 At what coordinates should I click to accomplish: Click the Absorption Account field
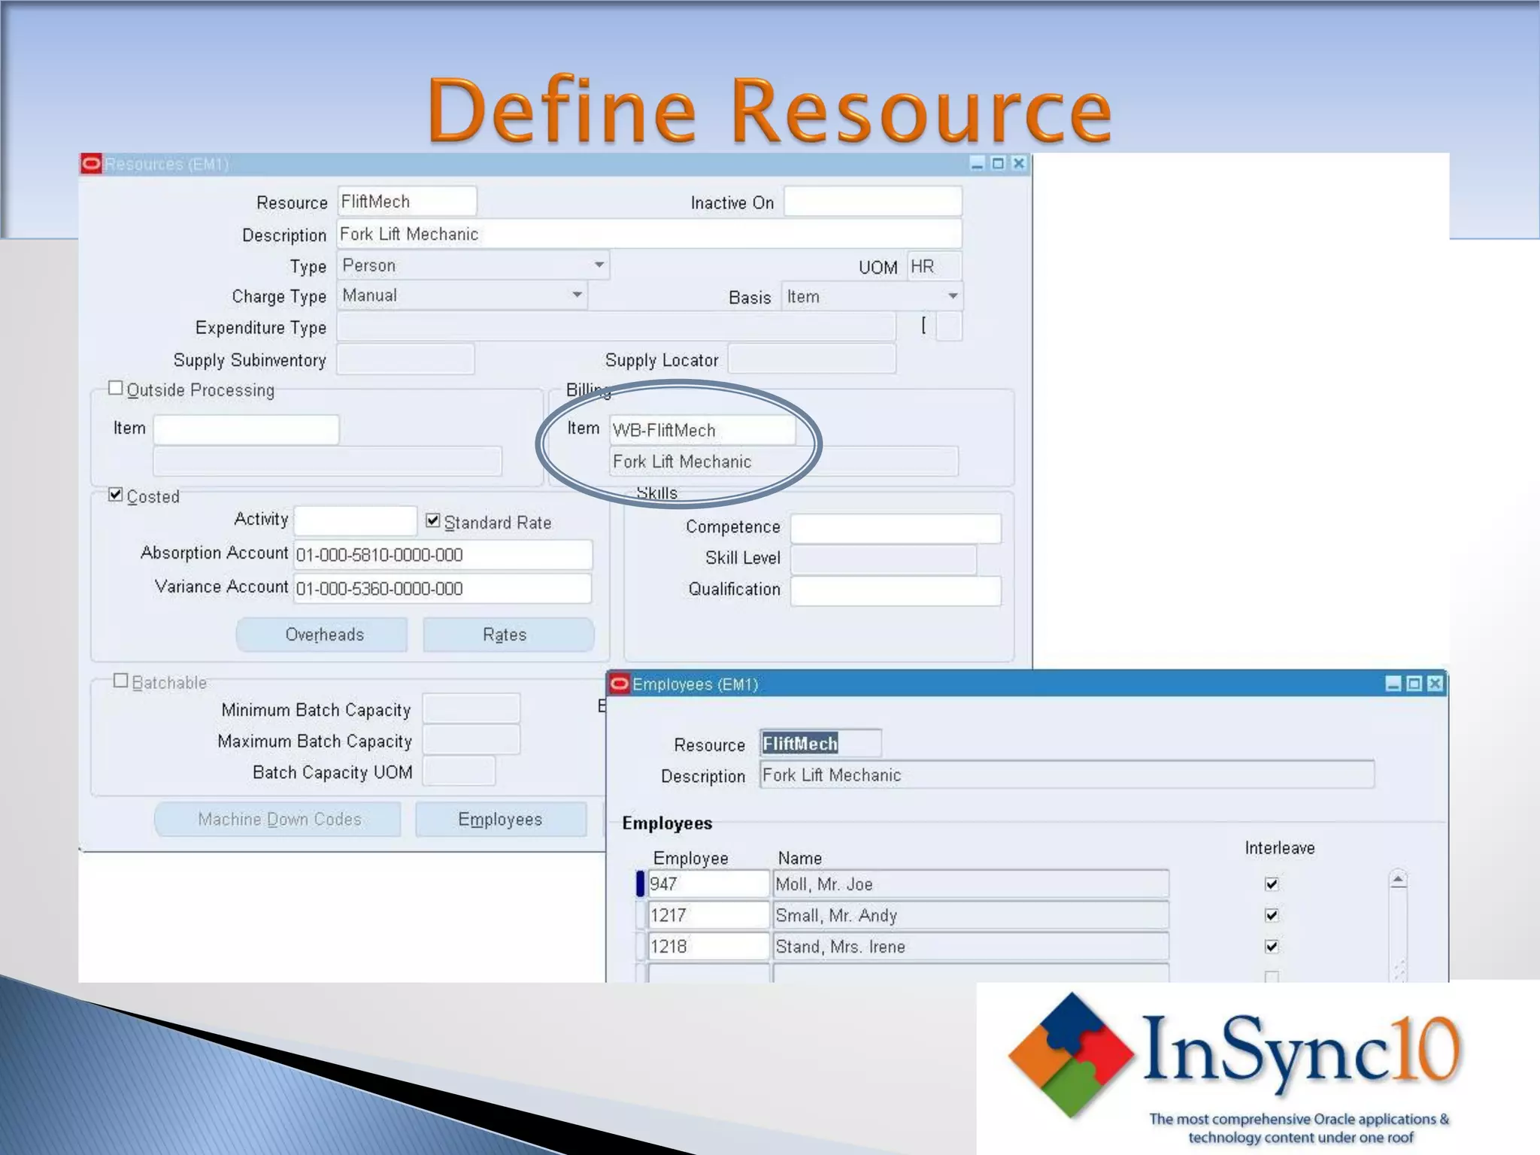[x=442, y=555]
